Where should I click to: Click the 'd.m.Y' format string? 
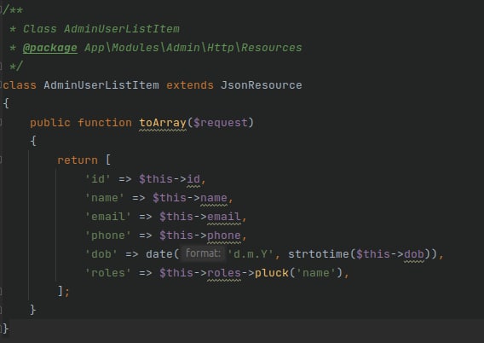[x=251, y=254]
